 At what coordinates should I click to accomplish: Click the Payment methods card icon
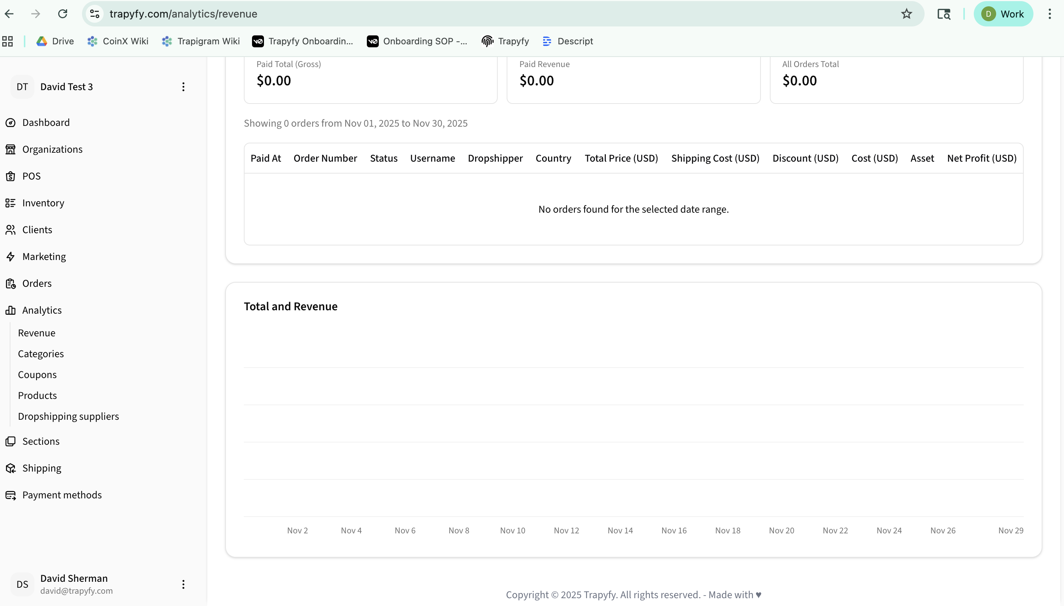pyautogui.click(x=10, y=495)
